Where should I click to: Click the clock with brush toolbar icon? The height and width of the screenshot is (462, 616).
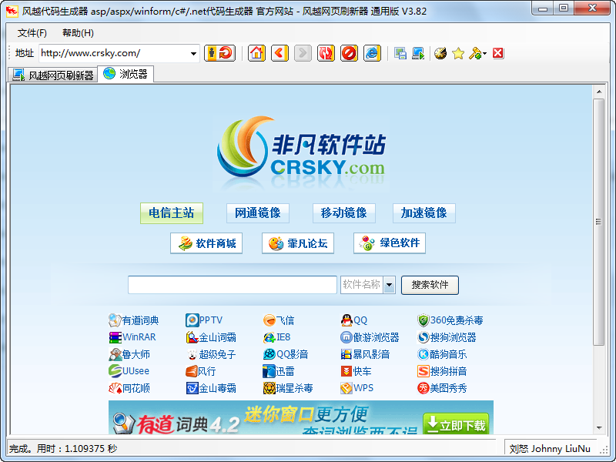click(x=440, y=53)
